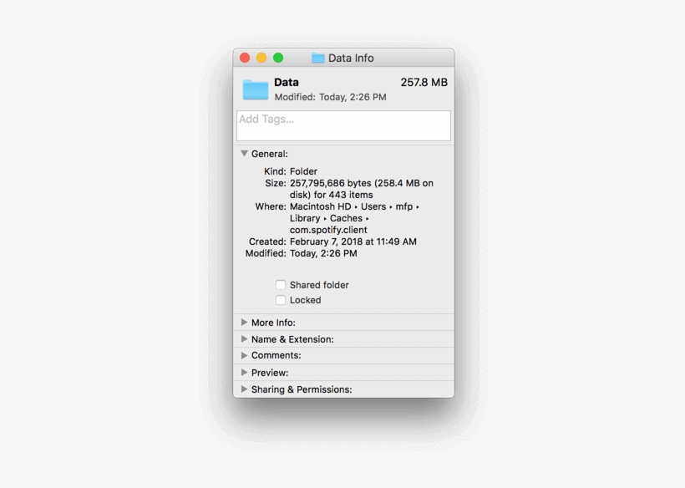Click header Modified: Today, 2:26 PM text
Viewport: 685px width, 488px height.
pyautogui.click(x=330, y=97)
